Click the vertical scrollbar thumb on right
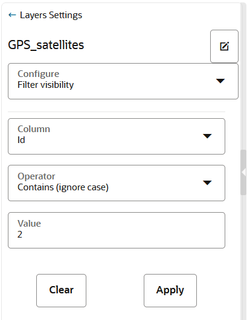This screenshot has height=320, width=247. (243, 172)
